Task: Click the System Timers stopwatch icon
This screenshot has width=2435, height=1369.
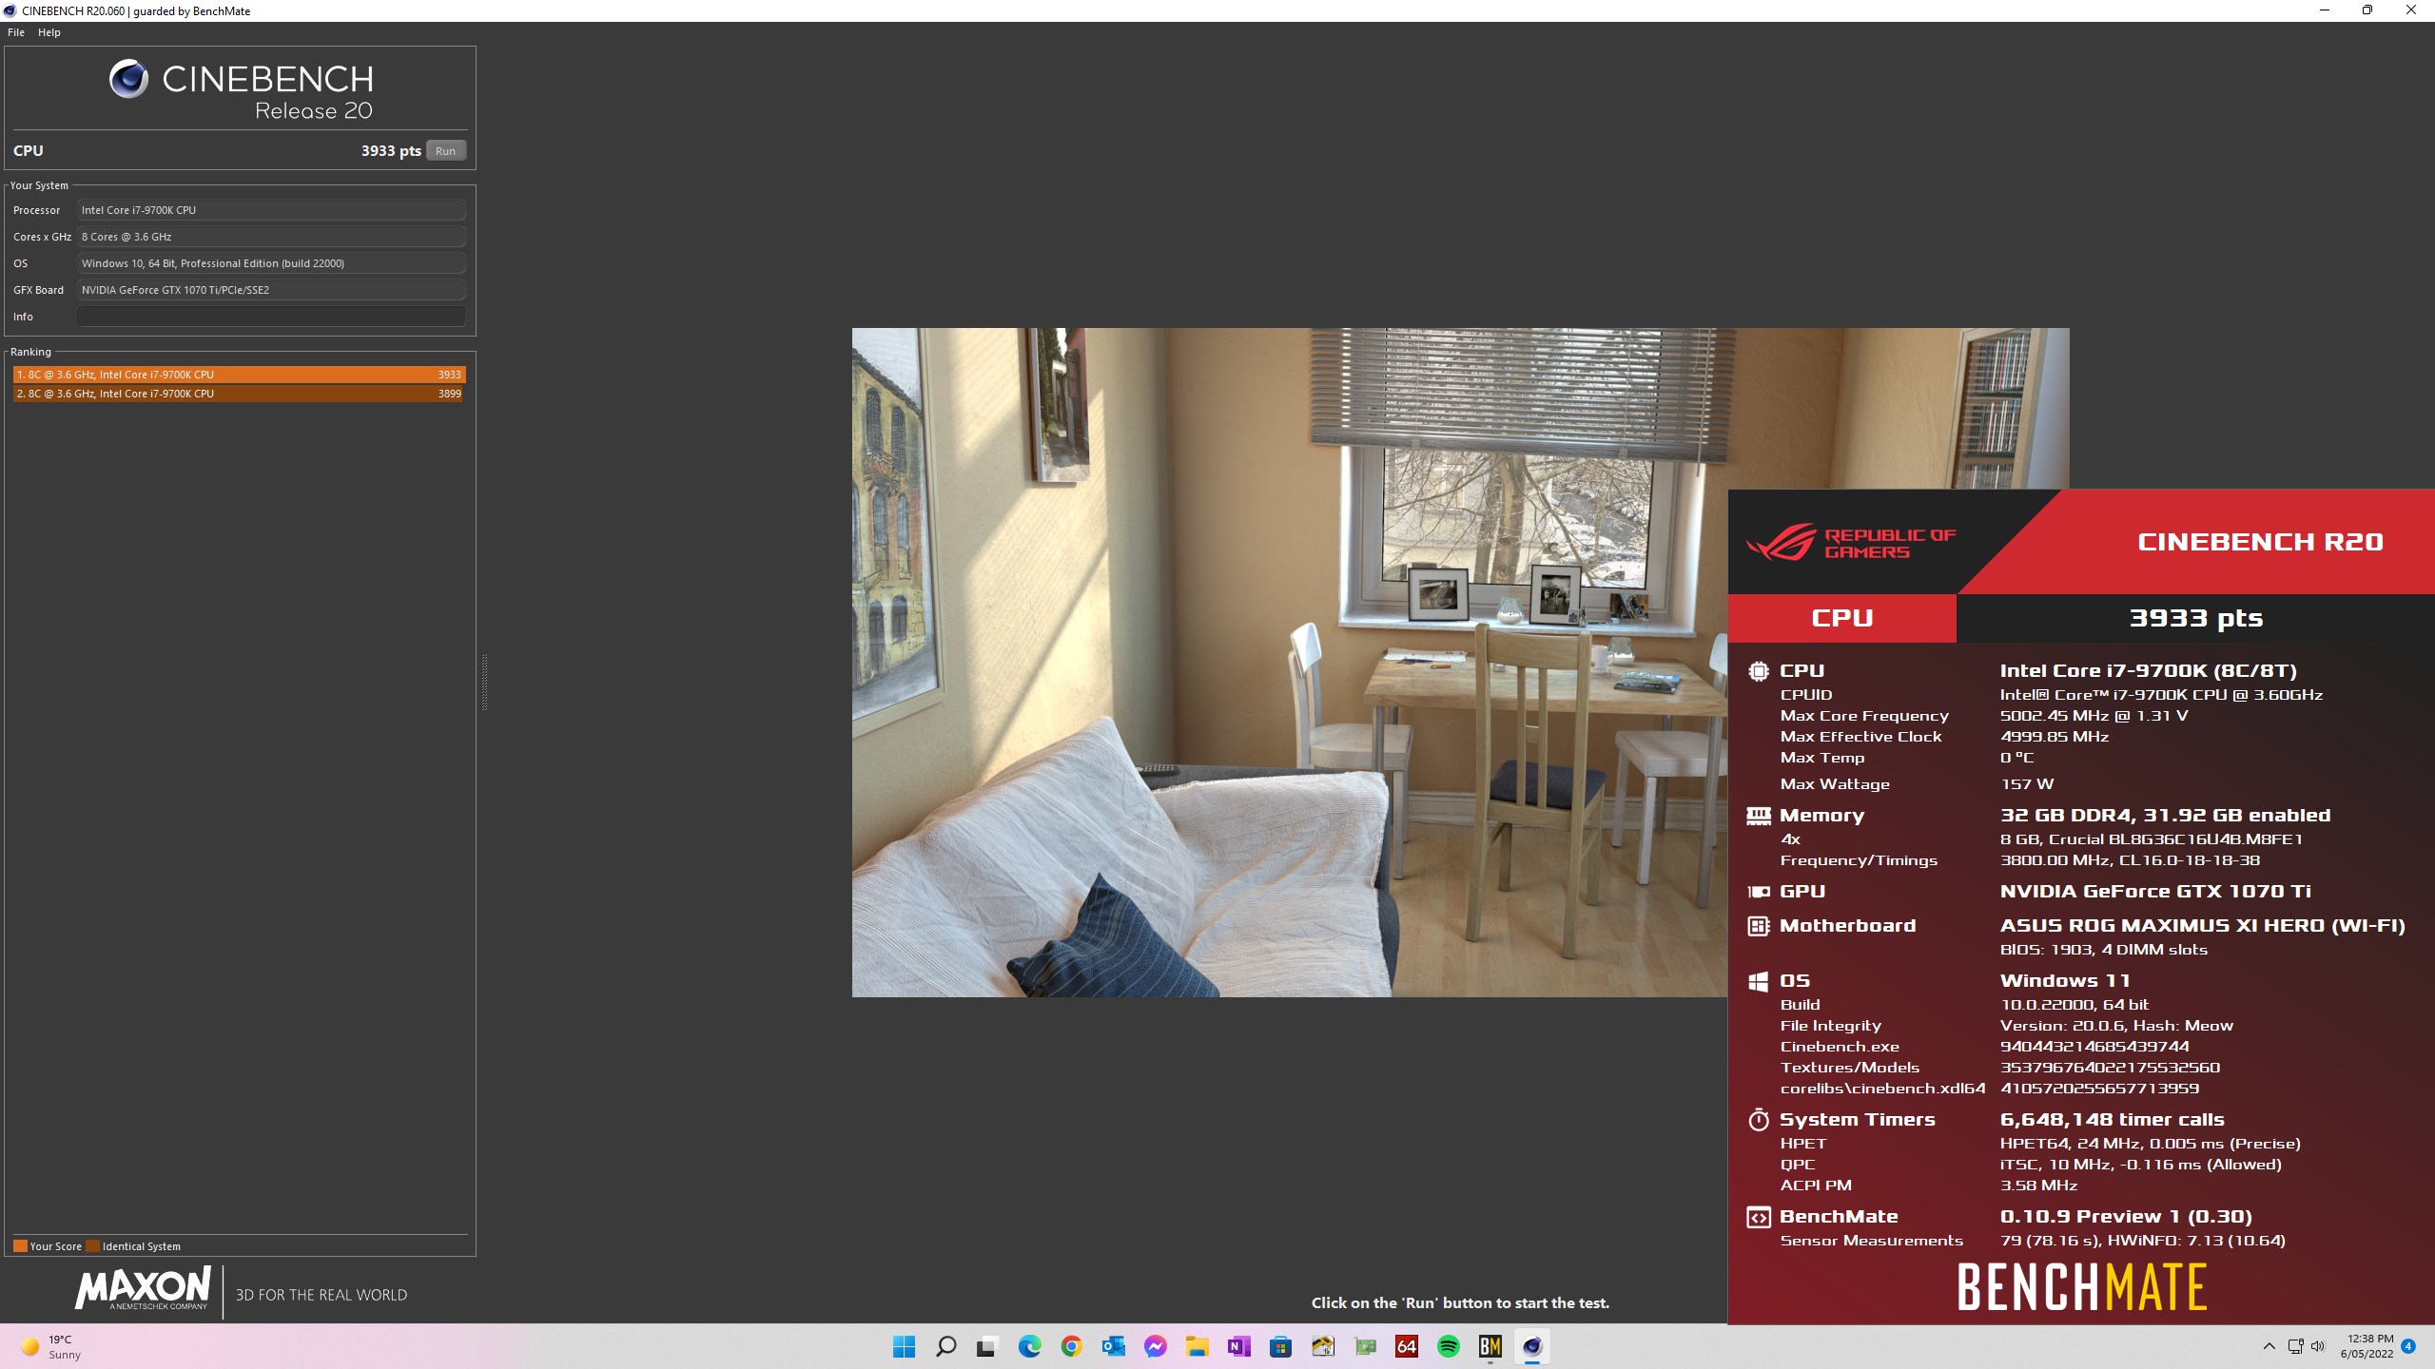Action: [x=1759, y=1119]
